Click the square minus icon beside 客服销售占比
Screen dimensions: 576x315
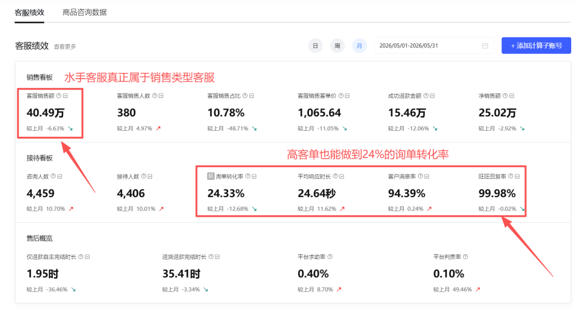pos(252,96)
